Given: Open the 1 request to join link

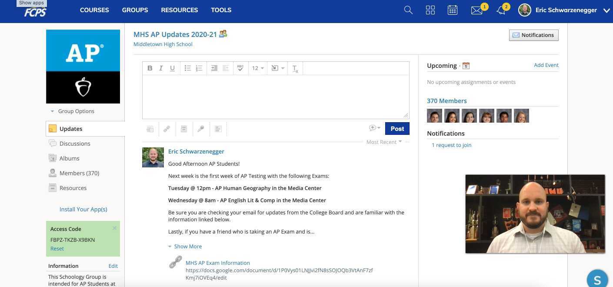Looking at the screenshot, I should (451, 145).
